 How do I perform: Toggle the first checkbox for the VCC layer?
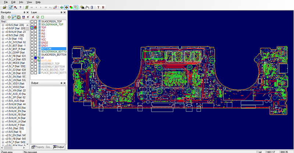point(32,40)
